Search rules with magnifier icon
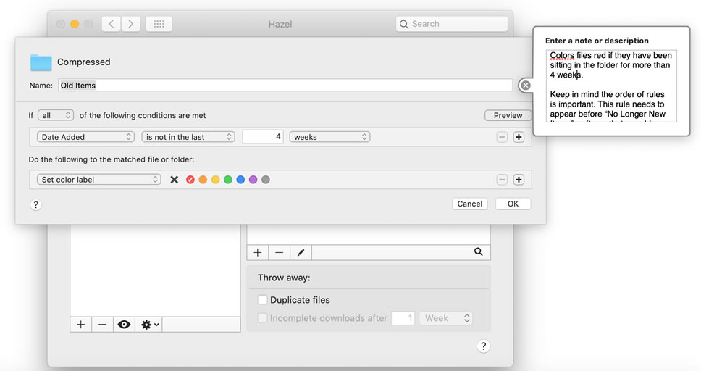Screen dimensions: 701x371 pyautogui.click(x=479, y=251)
